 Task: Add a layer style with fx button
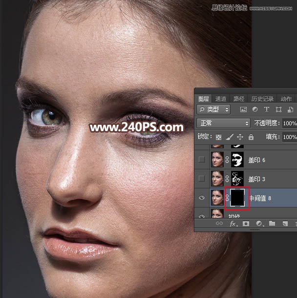coord(233,224)
